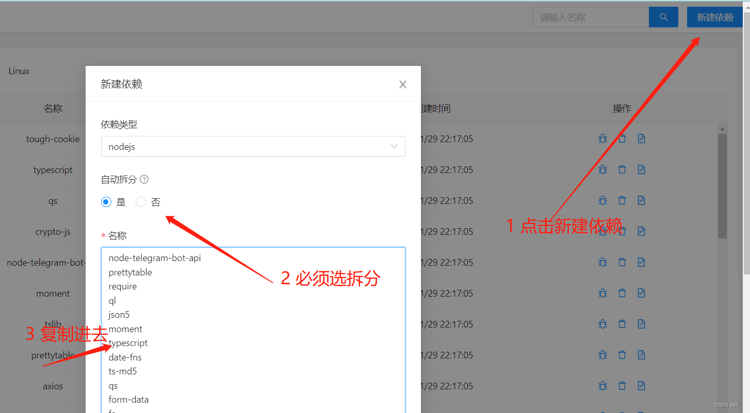
Task: Click the help icon beside 自动拆分
Action: [144, 179]
